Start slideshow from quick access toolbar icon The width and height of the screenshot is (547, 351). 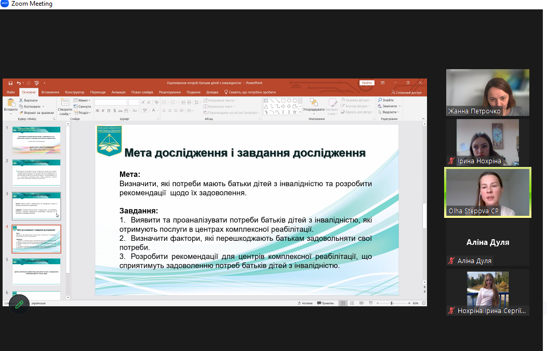[37, 83]
